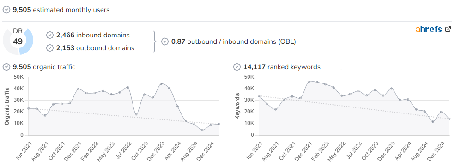Click check icon next to outbound domains

click(50, 48)
